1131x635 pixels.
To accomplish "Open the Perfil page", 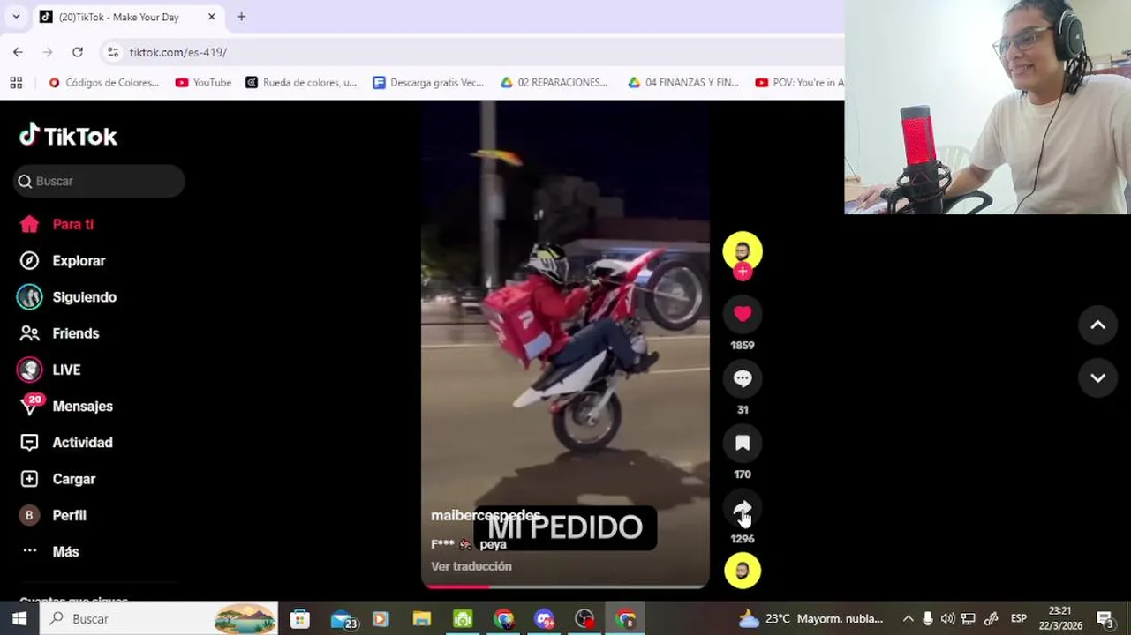I will point(53,515).
